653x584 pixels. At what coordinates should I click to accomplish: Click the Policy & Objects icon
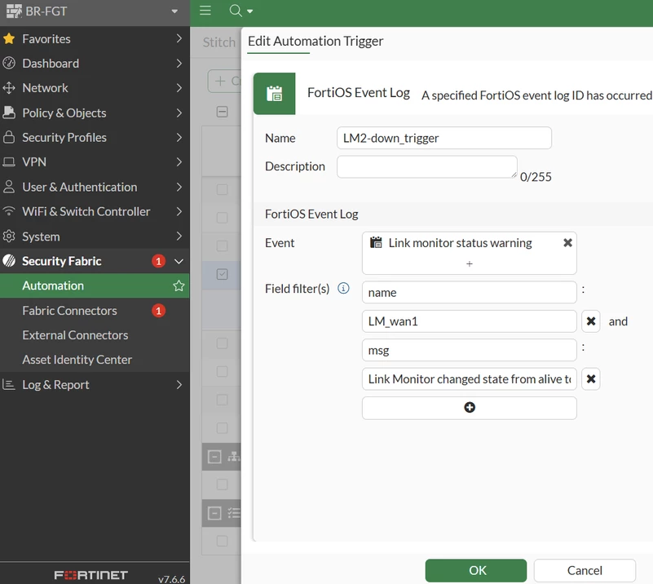click(9, 113)
